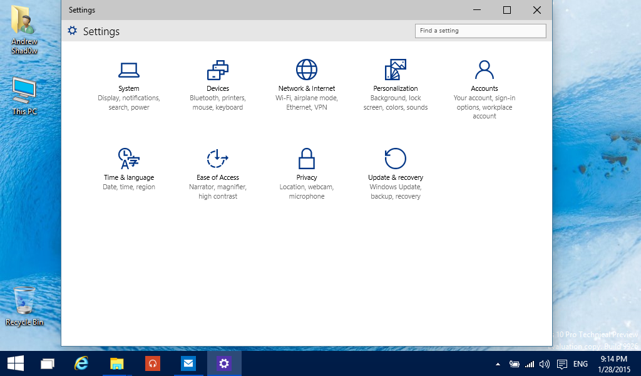The height and width of the screenshot is (376, 641).
Task: Open the Personalization settings
Action: click(396, 85)
